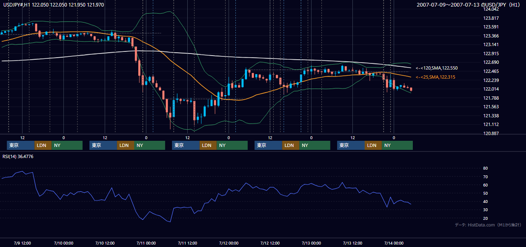Click price axis value 120.887
The width and height of the screenshot is (526, 247).
[491, 133]
